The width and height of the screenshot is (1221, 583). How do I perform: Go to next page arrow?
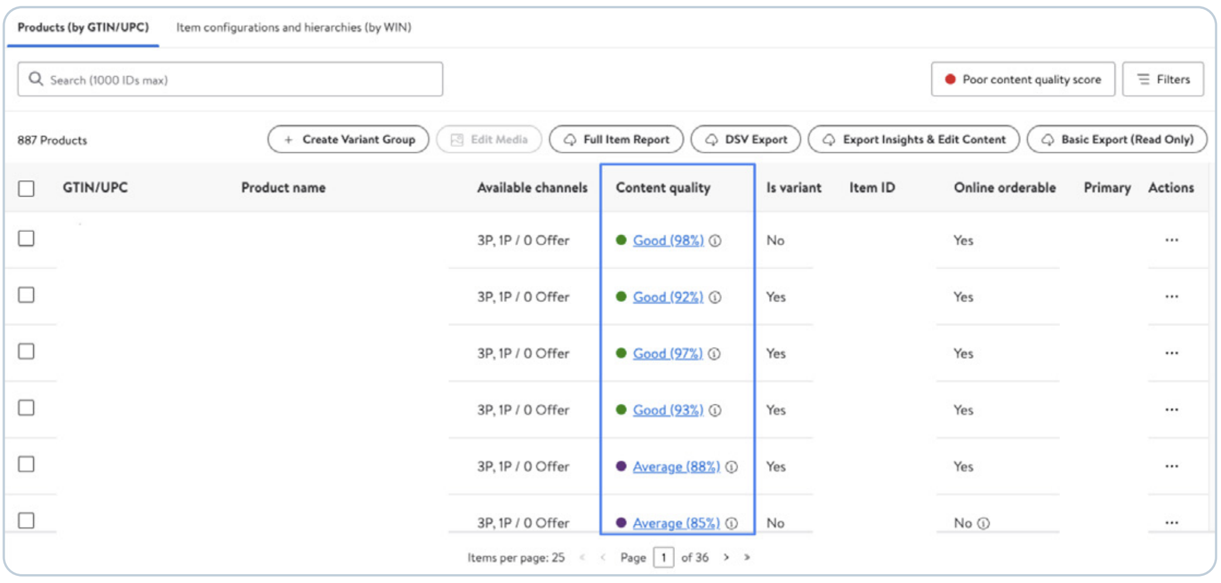726,557
